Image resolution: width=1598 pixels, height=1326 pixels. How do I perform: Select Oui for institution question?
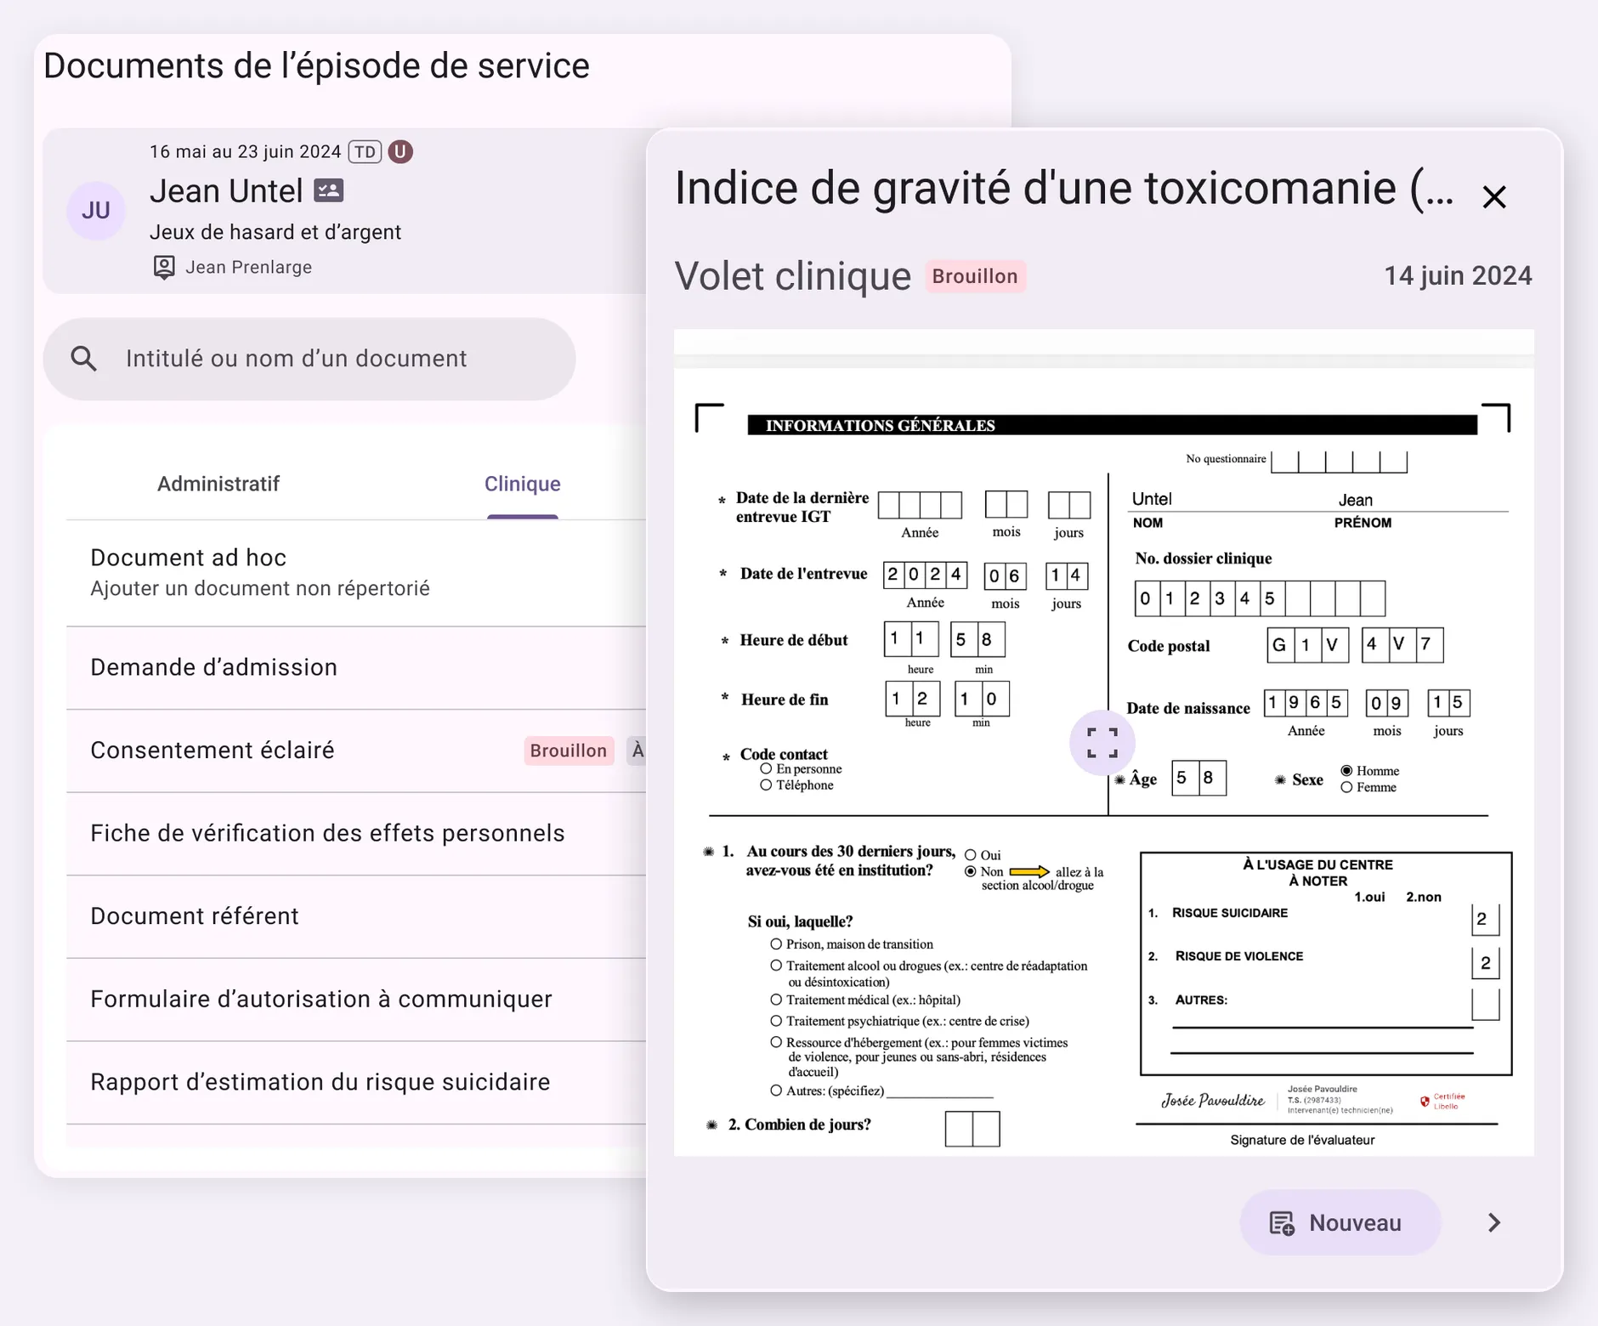(971, 855)
